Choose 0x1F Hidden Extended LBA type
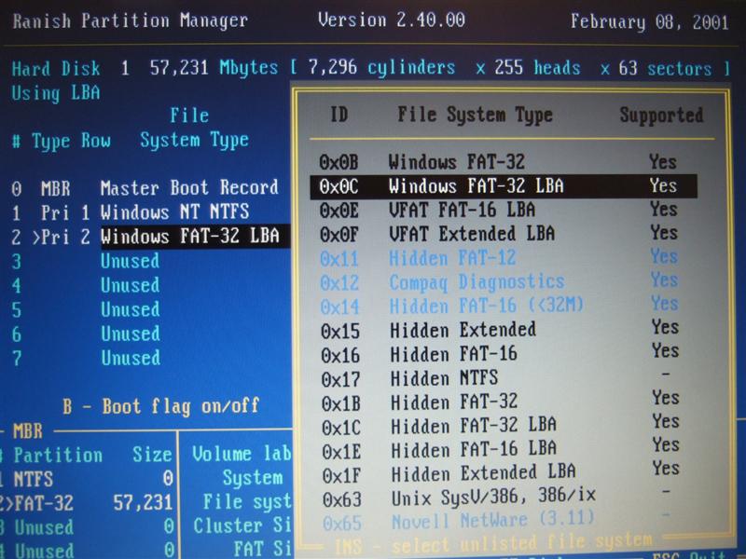Viewport: 746px width, 559px height. (x=500, y=473)
